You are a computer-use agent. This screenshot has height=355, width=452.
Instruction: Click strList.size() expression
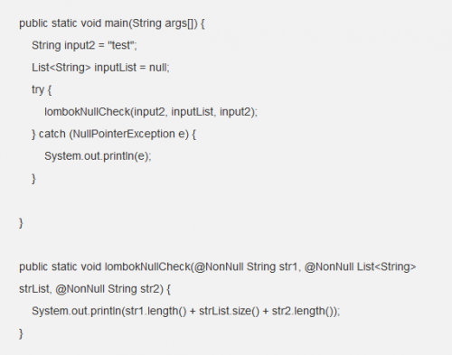click(229, 311)
